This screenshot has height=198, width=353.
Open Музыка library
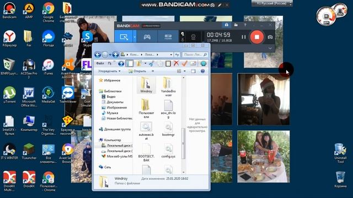(110, 113)
